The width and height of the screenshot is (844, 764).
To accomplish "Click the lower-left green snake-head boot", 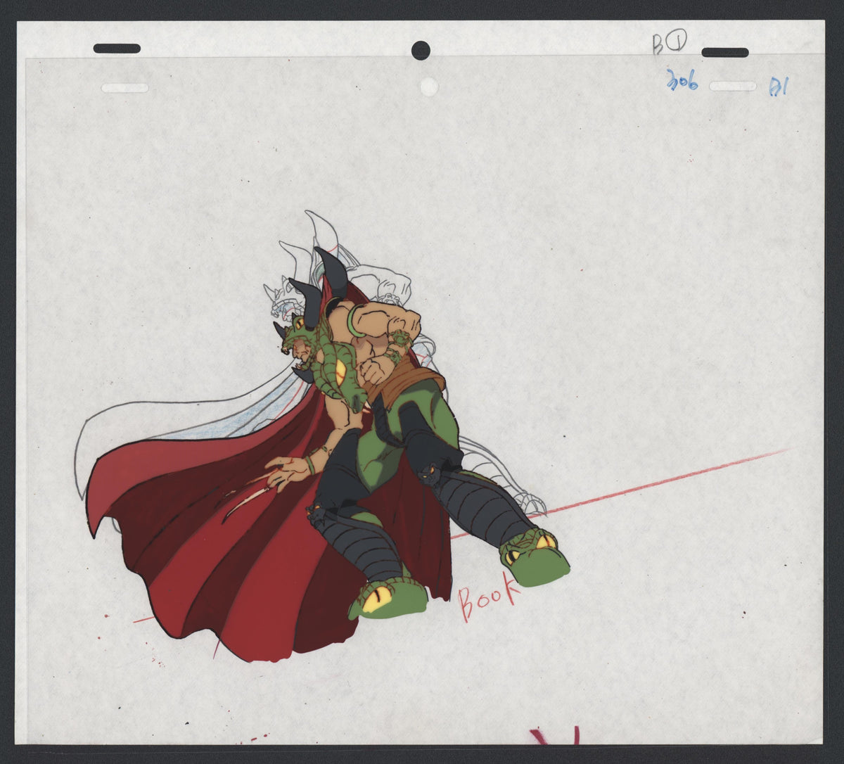I will pos(387,598).
